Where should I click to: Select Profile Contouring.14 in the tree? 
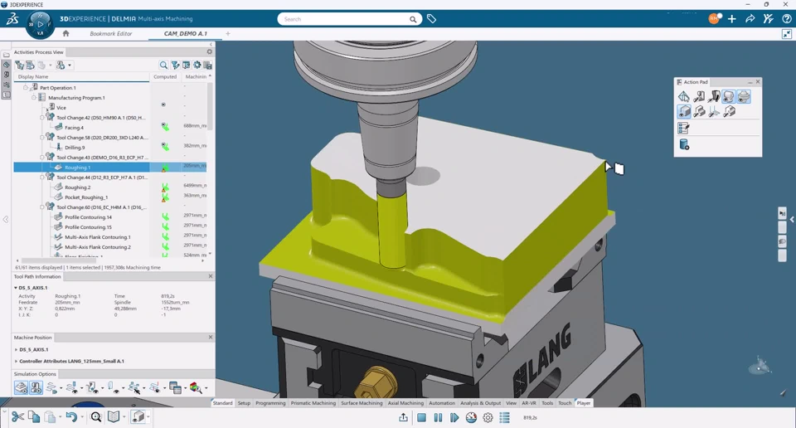89,217
